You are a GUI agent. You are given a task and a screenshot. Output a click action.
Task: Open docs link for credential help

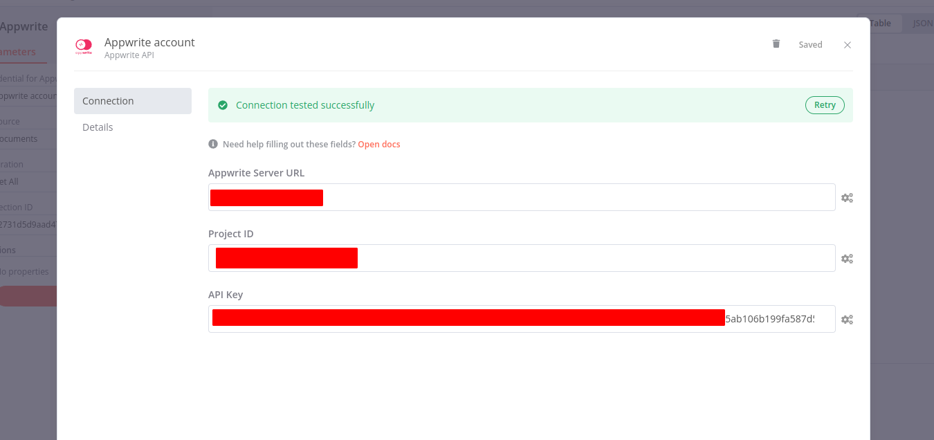[x=379, y=144]
